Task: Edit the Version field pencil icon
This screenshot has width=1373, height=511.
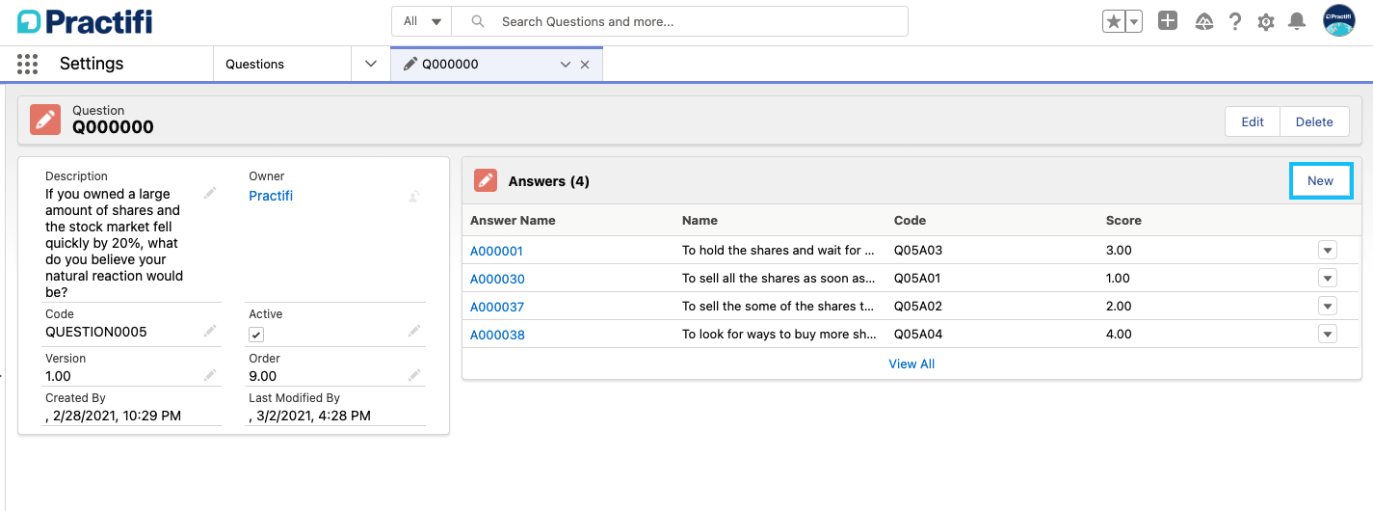Action: coord(210,375)
